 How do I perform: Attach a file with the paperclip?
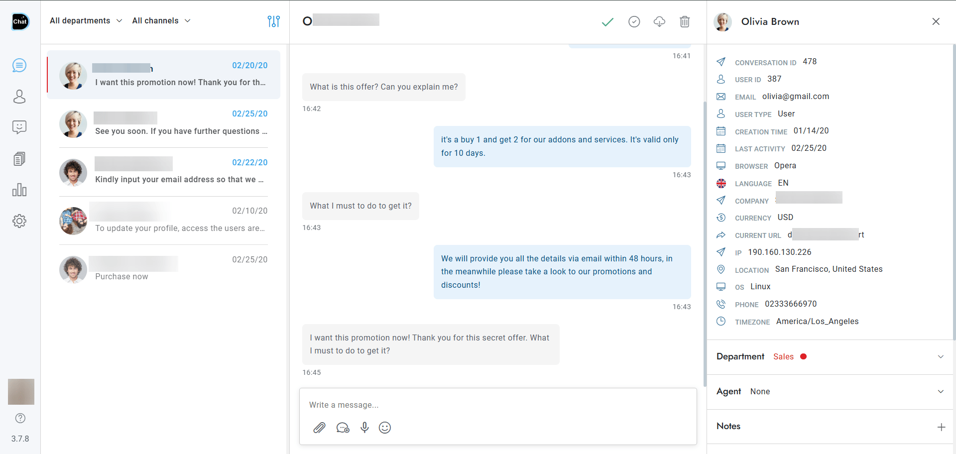[319, 428]
